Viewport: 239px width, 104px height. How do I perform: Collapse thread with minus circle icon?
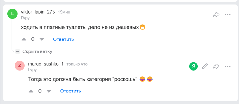(x=18, y=51)
